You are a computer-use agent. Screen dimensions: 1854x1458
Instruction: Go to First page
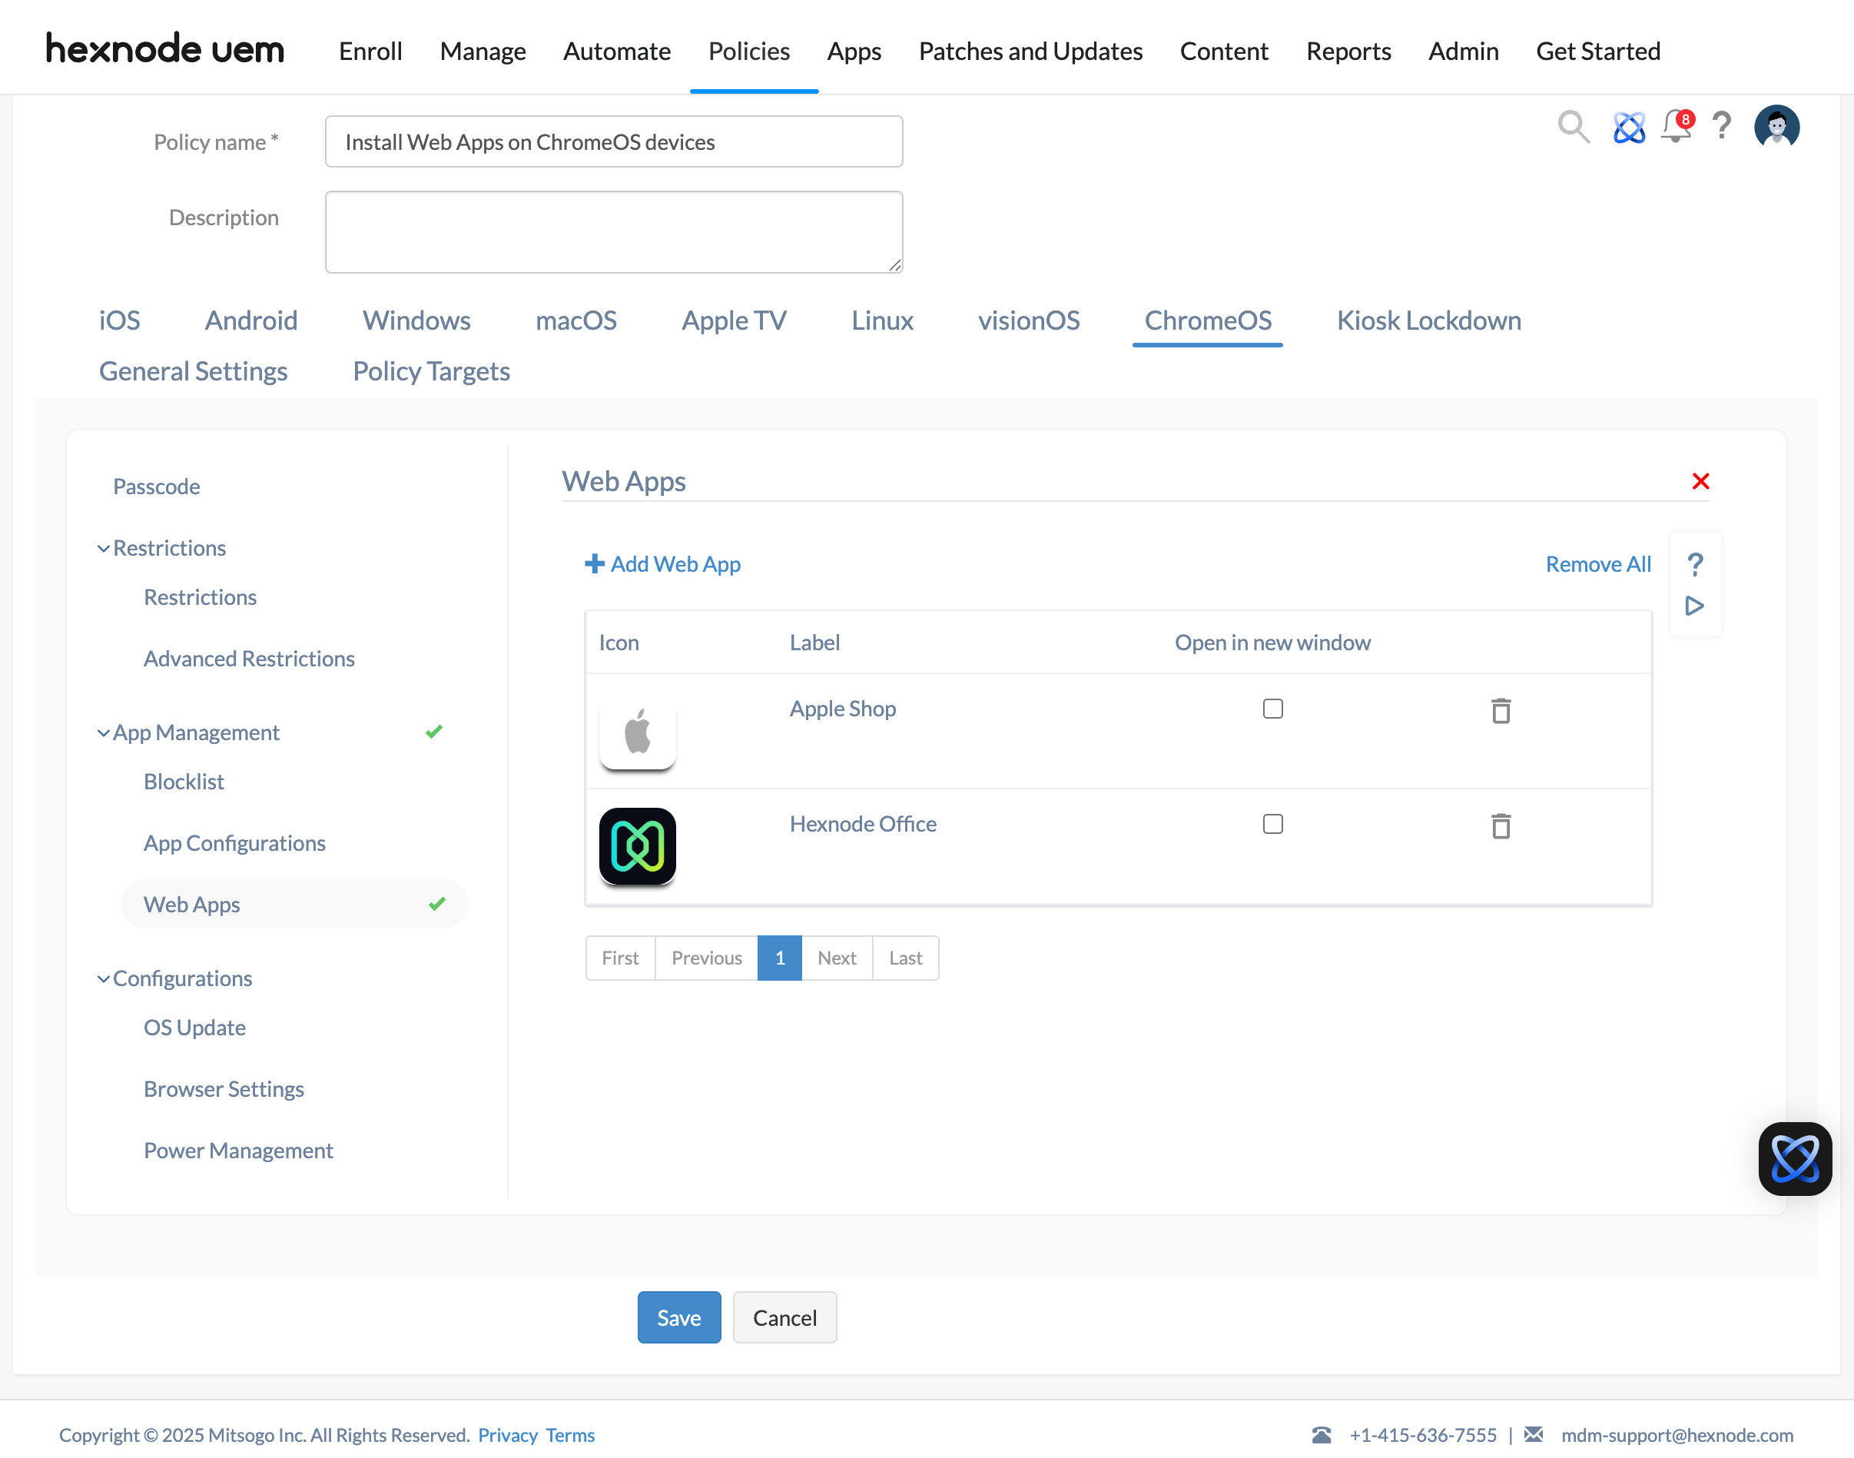coord(620,958)
